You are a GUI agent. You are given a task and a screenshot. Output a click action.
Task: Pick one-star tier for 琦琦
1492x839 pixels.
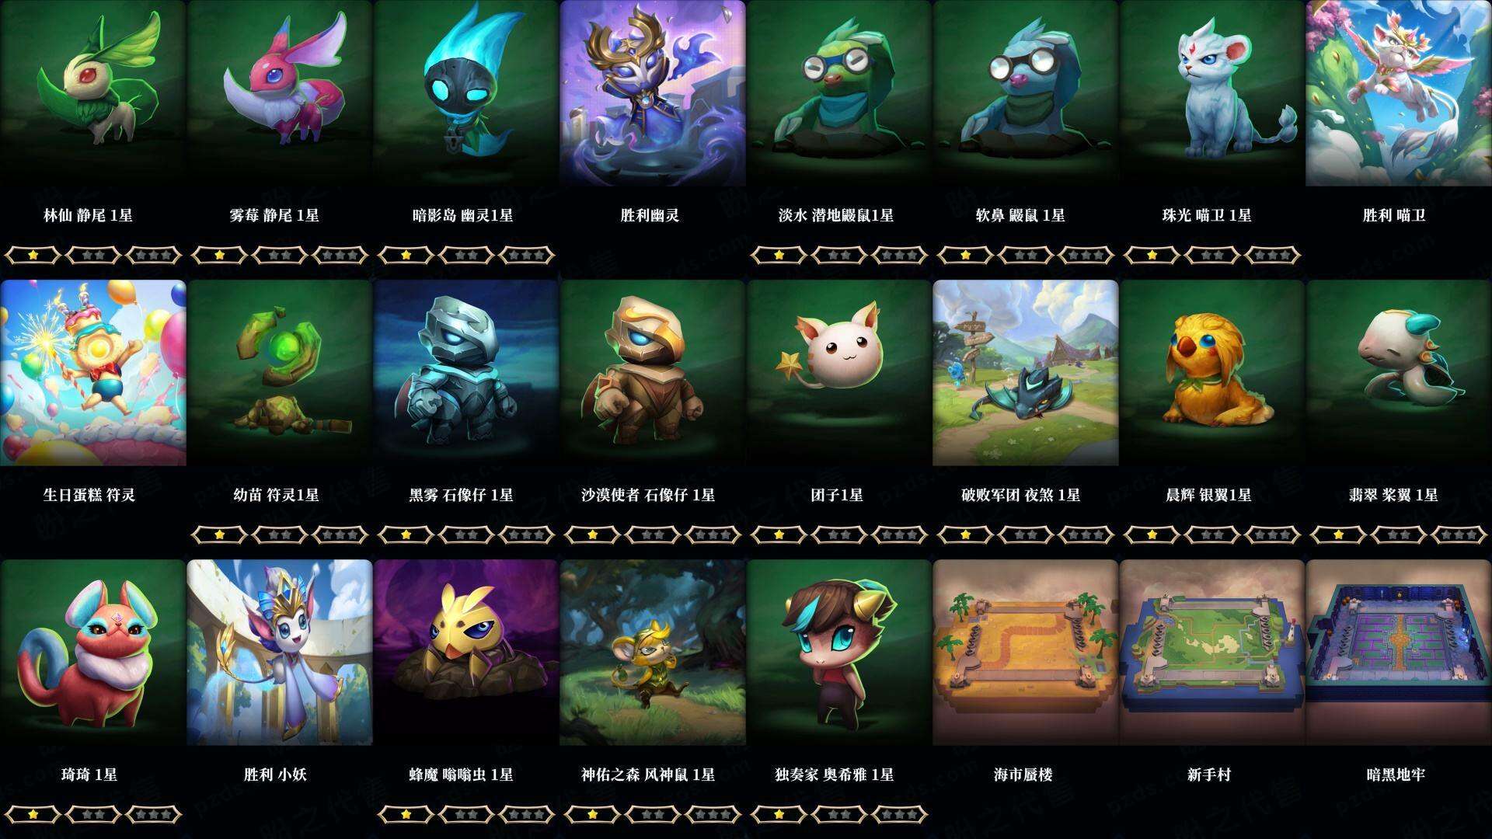click(x=33, y=814)
